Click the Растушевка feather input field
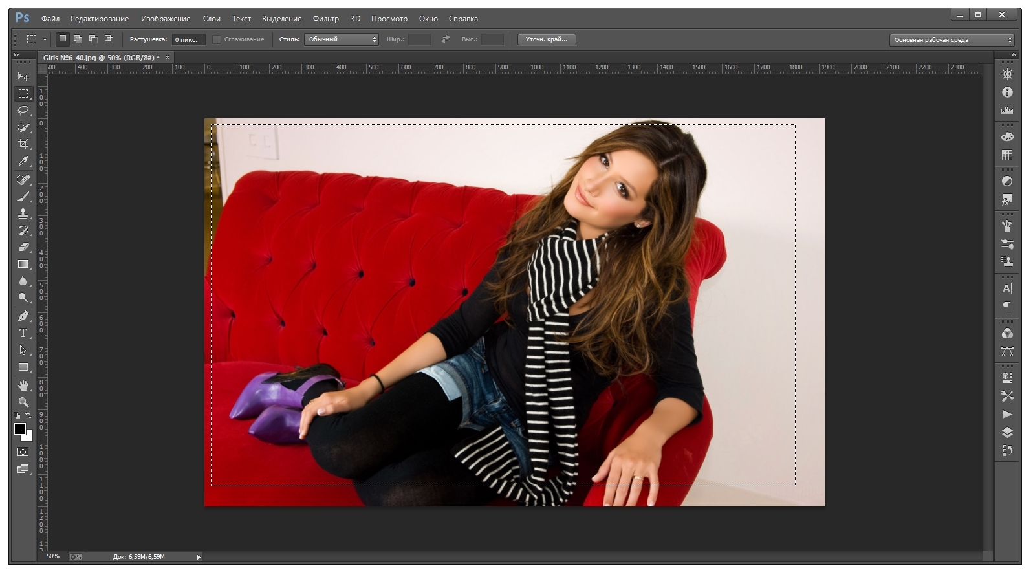 click(x=188, y=39)
